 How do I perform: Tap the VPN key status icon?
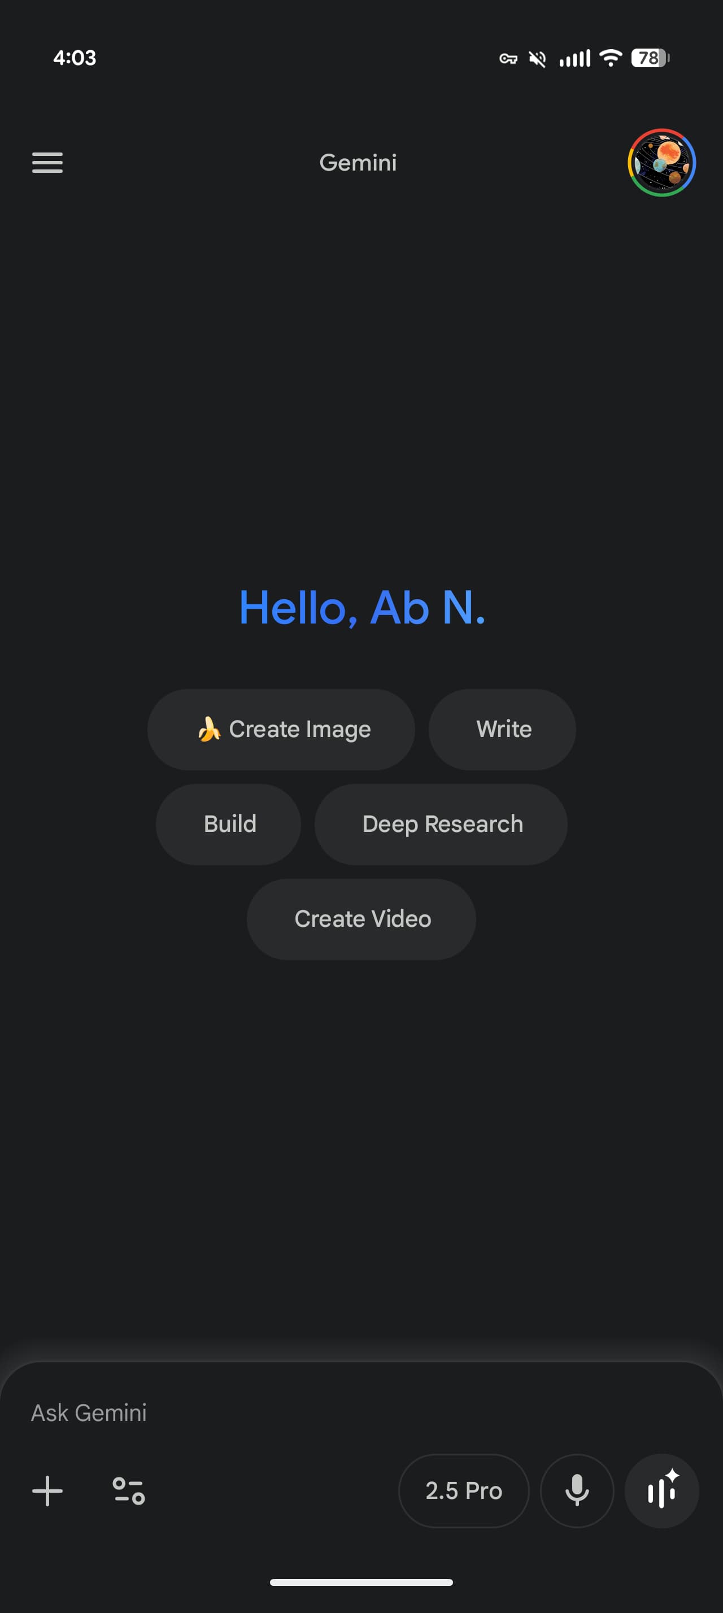coord(508,59)
